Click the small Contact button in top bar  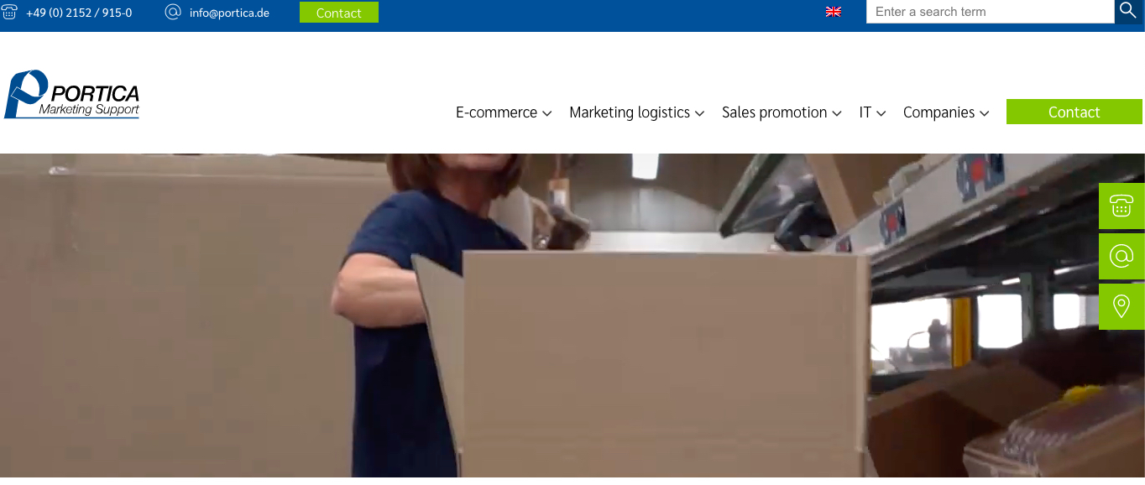pos(339,13)
